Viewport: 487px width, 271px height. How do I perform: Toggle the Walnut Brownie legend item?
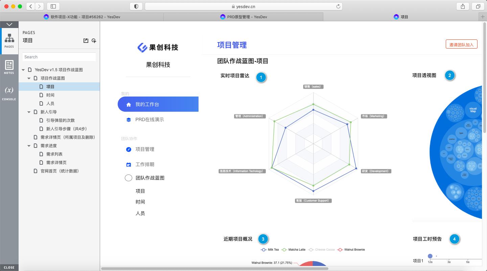[x=352, y=249]
